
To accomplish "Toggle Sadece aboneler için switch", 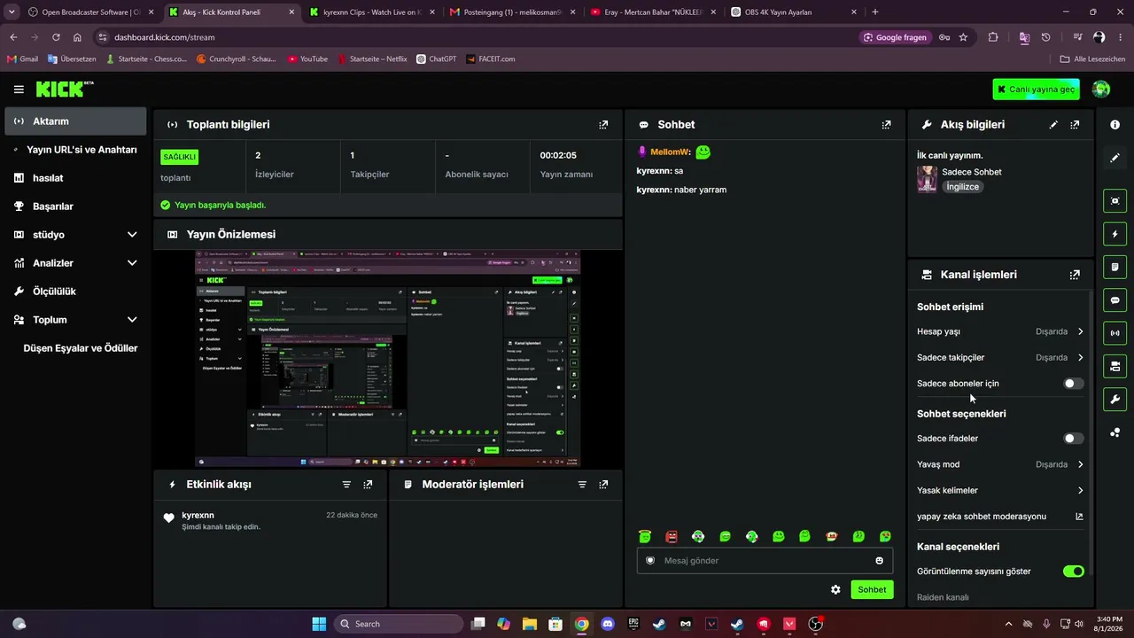I will click(1073, 384).
